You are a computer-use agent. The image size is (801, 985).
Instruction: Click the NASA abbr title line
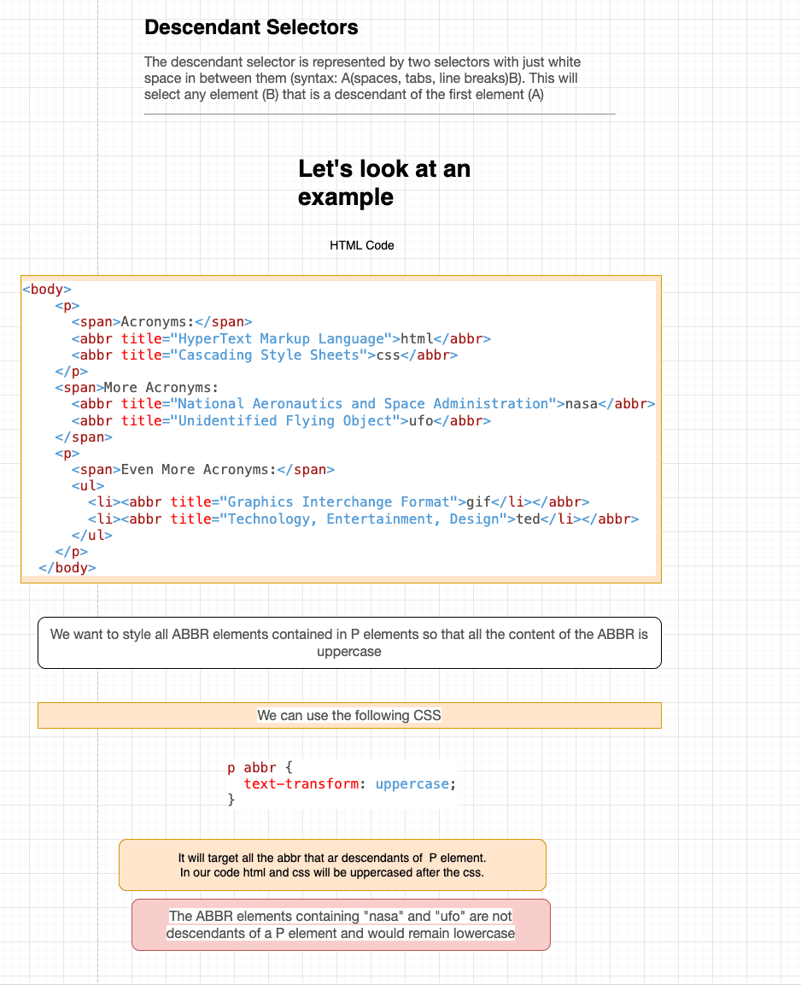coord(363,404)
